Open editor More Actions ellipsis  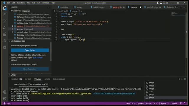(x=185, y=7)
